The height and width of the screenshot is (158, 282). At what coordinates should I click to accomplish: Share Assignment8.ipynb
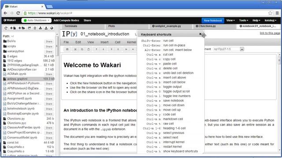[49, 99]
